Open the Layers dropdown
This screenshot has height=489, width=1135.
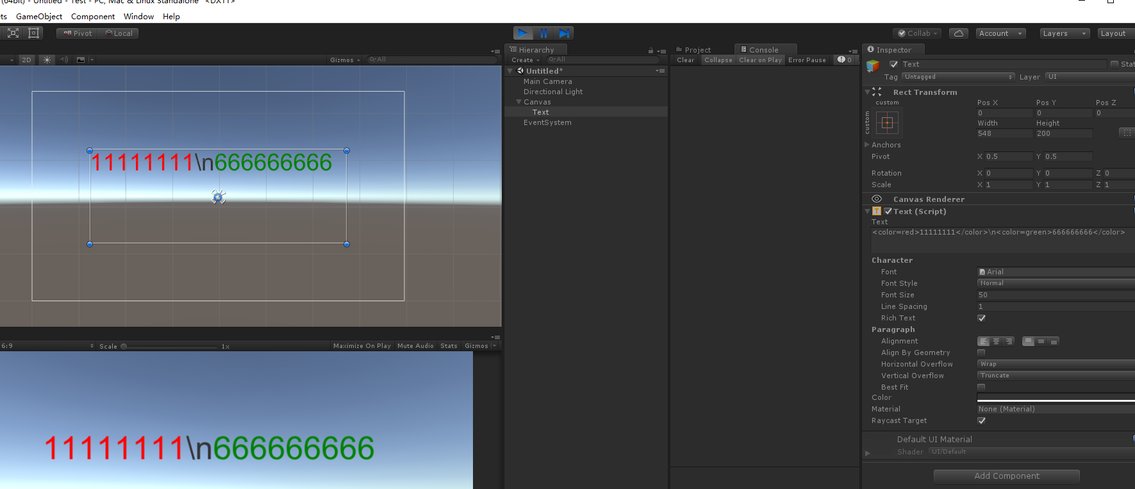tap(1065, 33)
